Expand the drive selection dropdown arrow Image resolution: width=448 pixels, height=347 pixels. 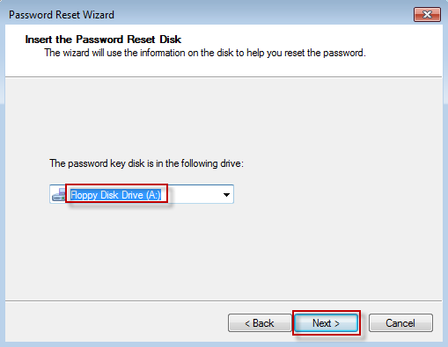pyautogui.click(x=226, y=195)
